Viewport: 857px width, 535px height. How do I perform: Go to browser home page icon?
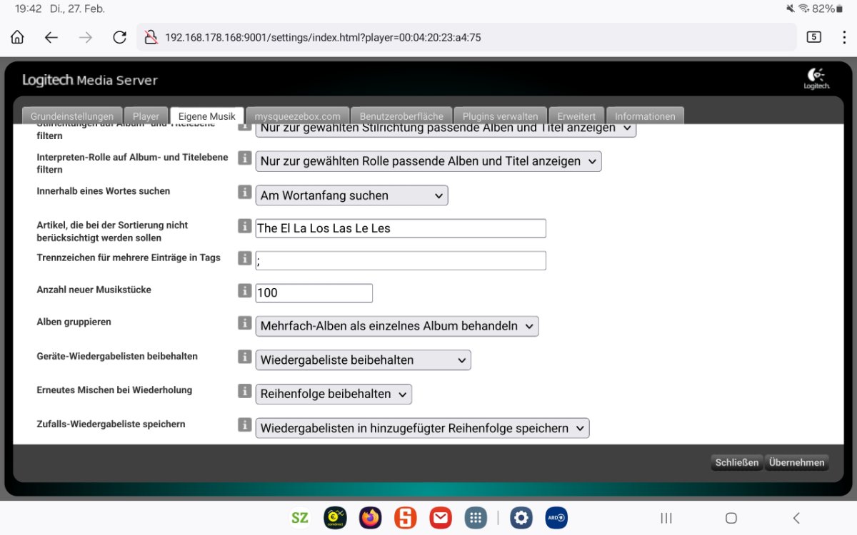tap(17, 37)
